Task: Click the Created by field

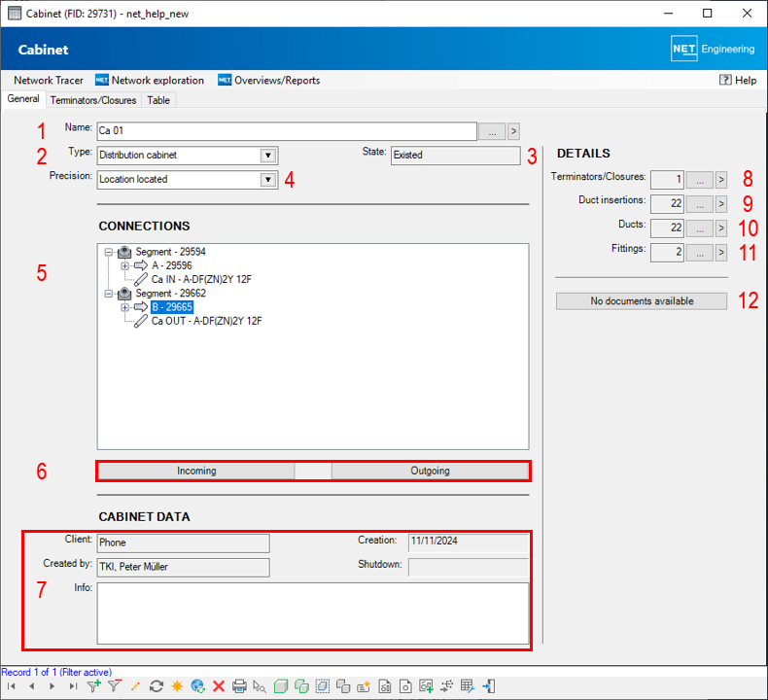Action: 183,567
